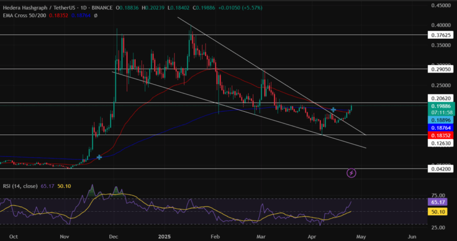Click the 25.00 RSI scale tick

click(438, 228)
